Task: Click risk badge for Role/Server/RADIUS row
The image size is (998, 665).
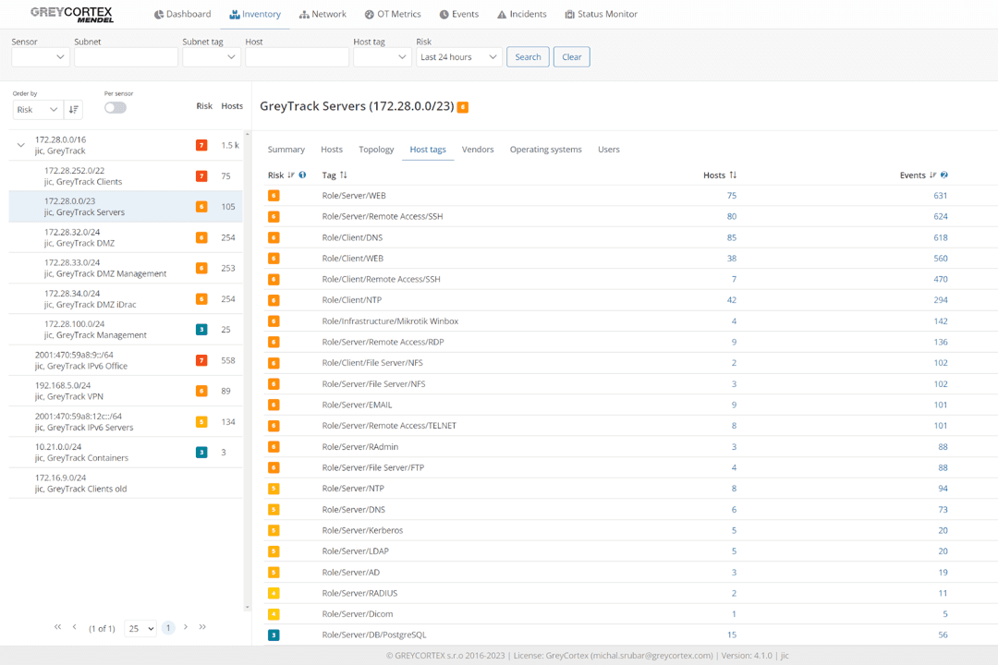Action: (x=274, y=594)
